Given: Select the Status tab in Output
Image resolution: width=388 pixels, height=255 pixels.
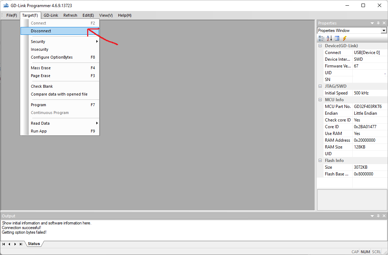Looking at the screenshot, I should pos(34,244).
